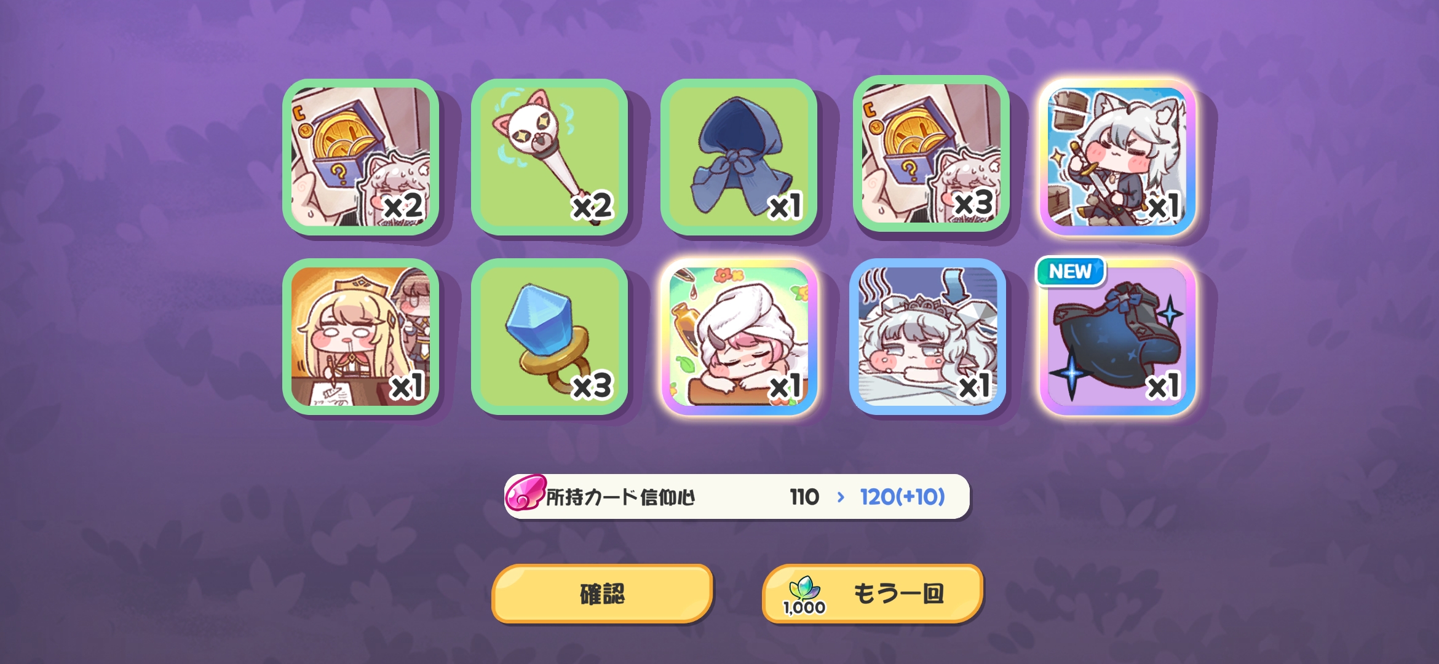1439x664 pixels.
Task: Tap the 120(+10) faith value
Action: pos(902,497)
